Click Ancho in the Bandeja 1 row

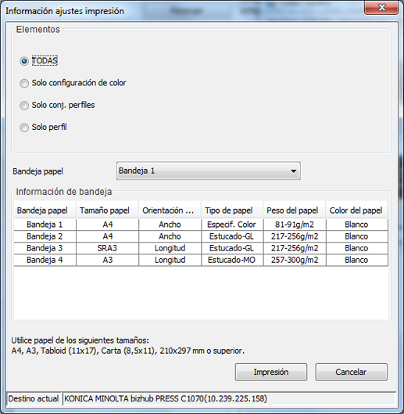tap(170, 225)
